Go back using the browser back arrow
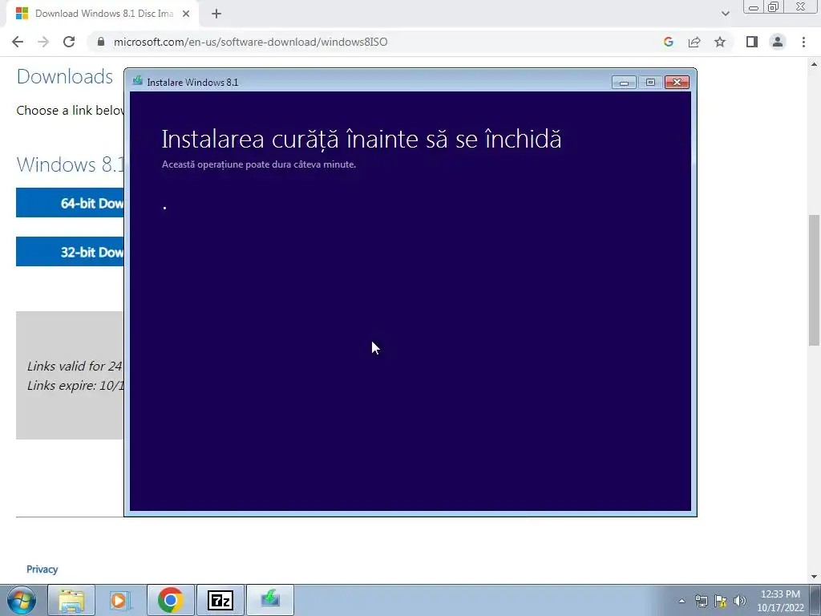The width and height of the screenshot is (821, 616). 18,42
